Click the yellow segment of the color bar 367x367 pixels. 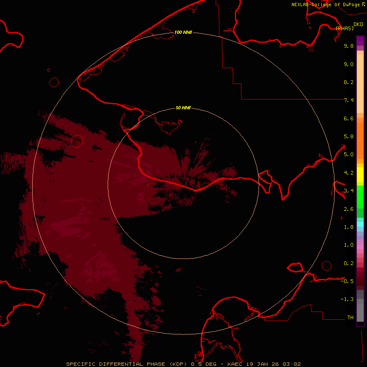tap(360, 175)
